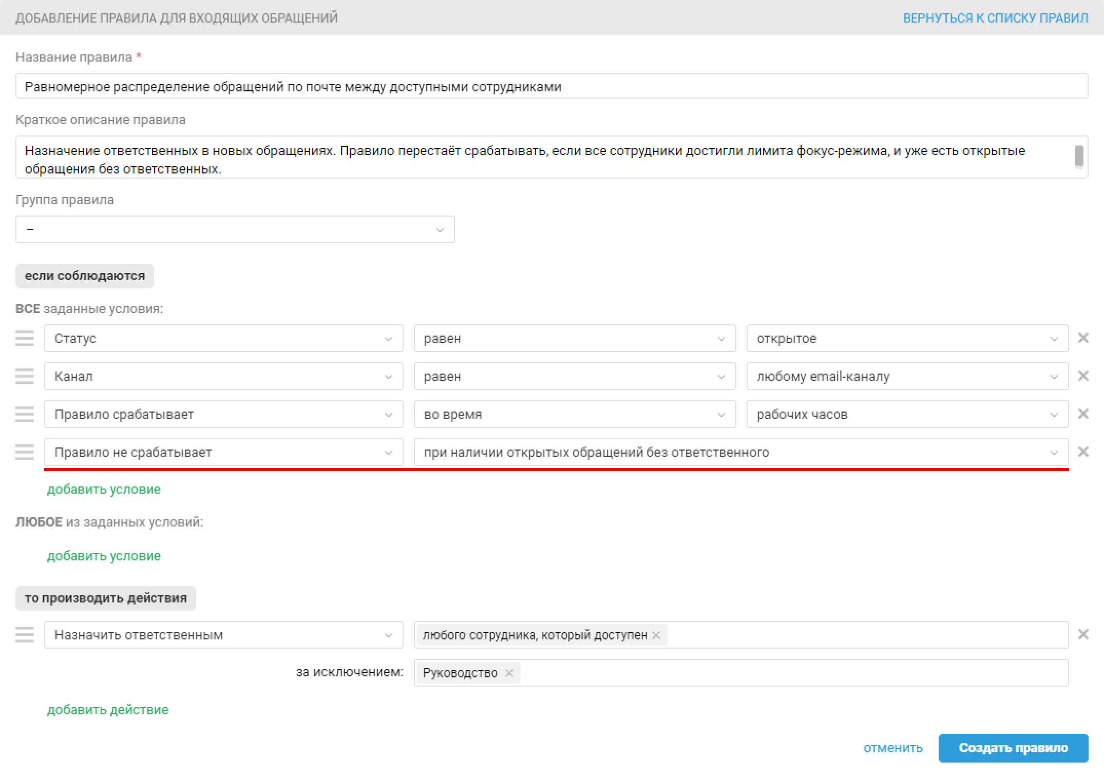This screenshot has height=780, width=1104.
Task: Open при наличии открытых обращений dropdown
Action: [x=740, y=452]
